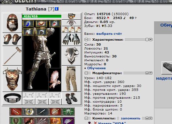The height and width of the screenshot is (124, 172).
Task: Activate the red flaming sword skill
Action: tap(16, 112)
